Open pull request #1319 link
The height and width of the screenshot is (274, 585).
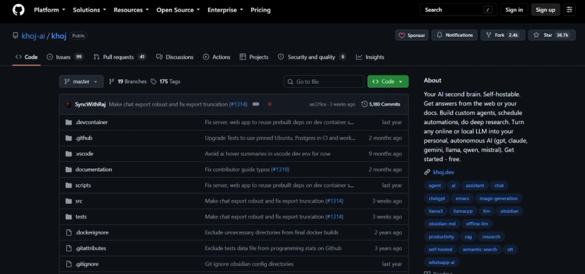tap(280, 169)
